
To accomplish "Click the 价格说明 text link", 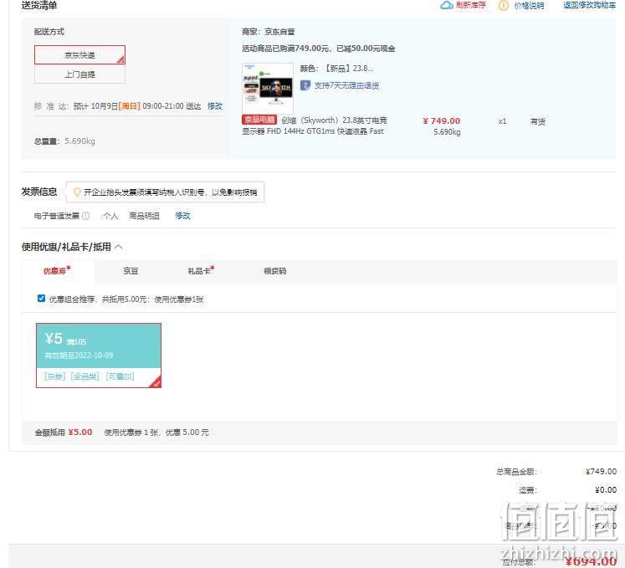I will coord(529,6).
